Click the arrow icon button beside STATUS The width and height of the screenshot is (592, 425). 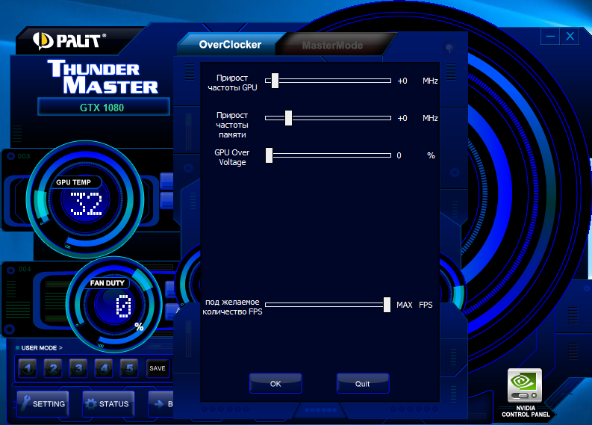[161, 404]
